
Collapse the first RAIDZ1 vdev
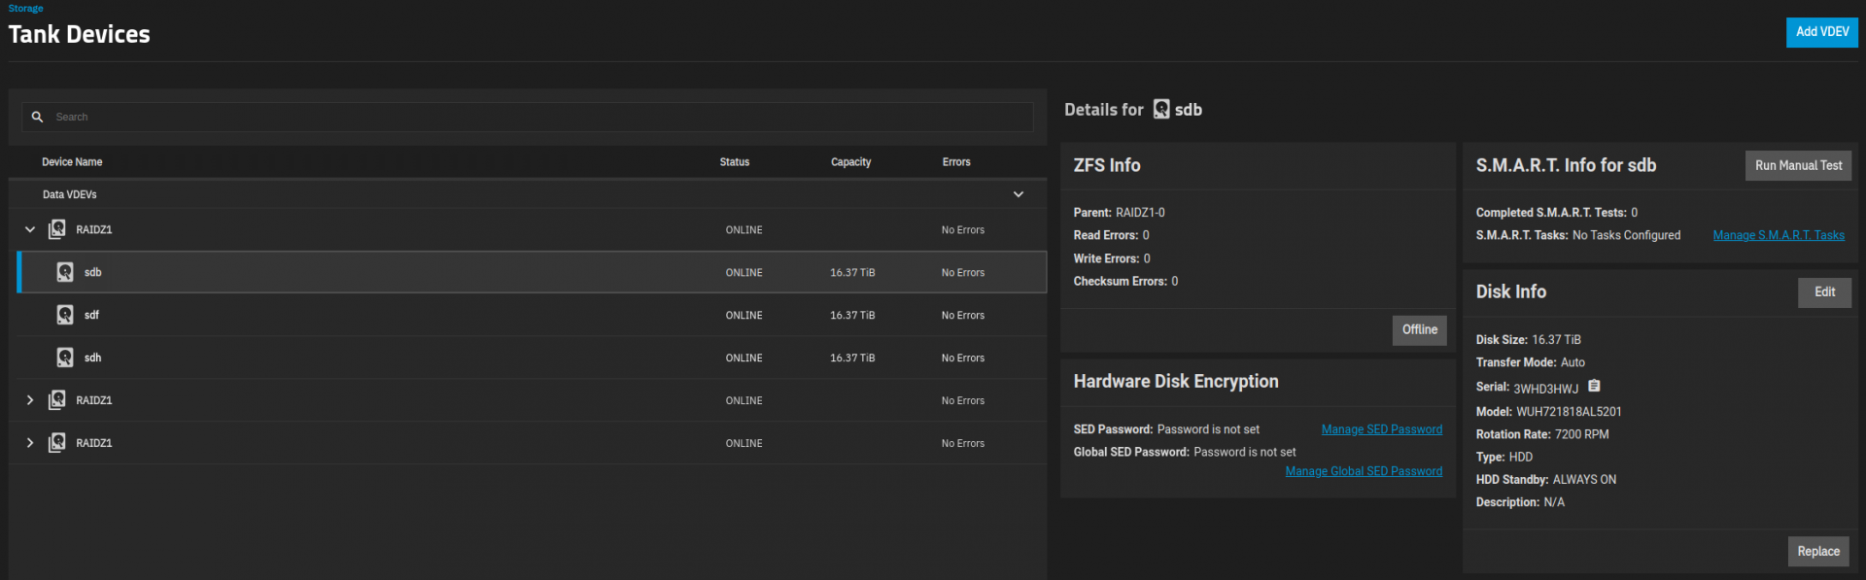pos(30,229)
